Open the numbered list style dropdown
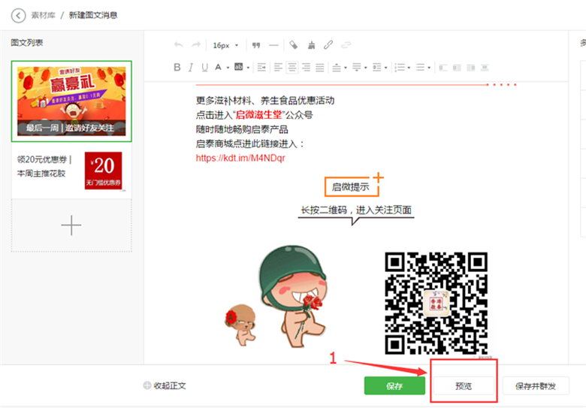Image resolution: width=586 pixels, height=408 pixels. tap(409, 68)
